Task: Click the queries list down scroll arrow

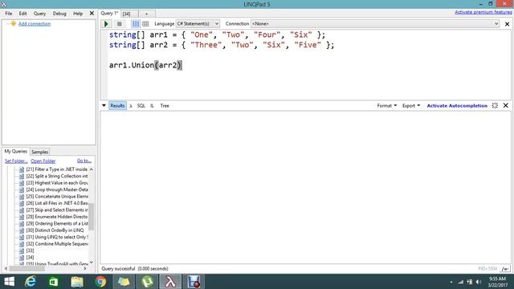Action: coord(91,263)
